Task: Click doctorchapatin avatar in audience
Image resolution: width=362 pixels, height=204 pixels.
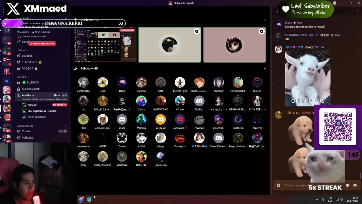Action: click(103, 156)
